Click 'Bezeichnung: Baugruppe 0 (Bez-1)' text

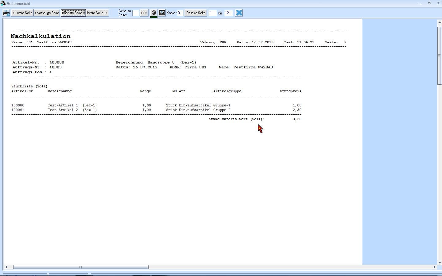[x=156, y=62]
